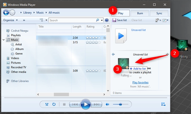Open the Organize dropdown menu
Image resolution: width=191 pixels, height=114 pixels.
pos(11,20)
